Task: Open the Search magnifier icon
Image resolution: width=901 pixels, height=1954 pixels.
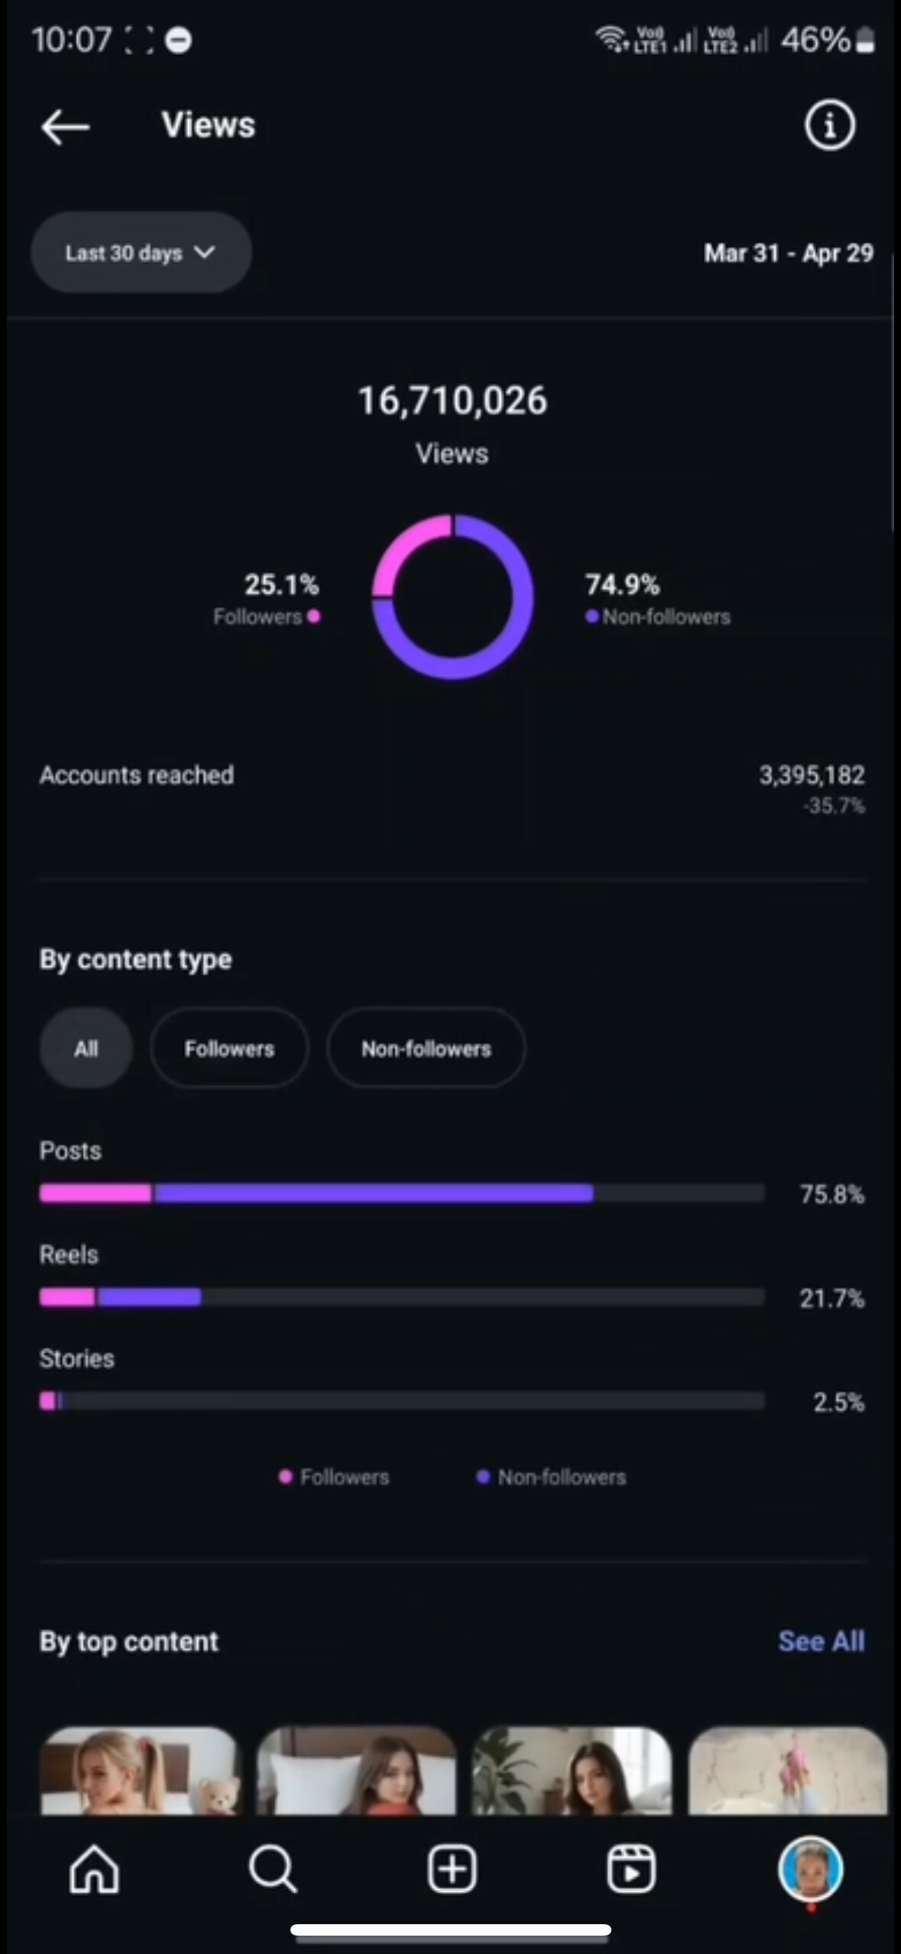Action: coord(272,1868)
